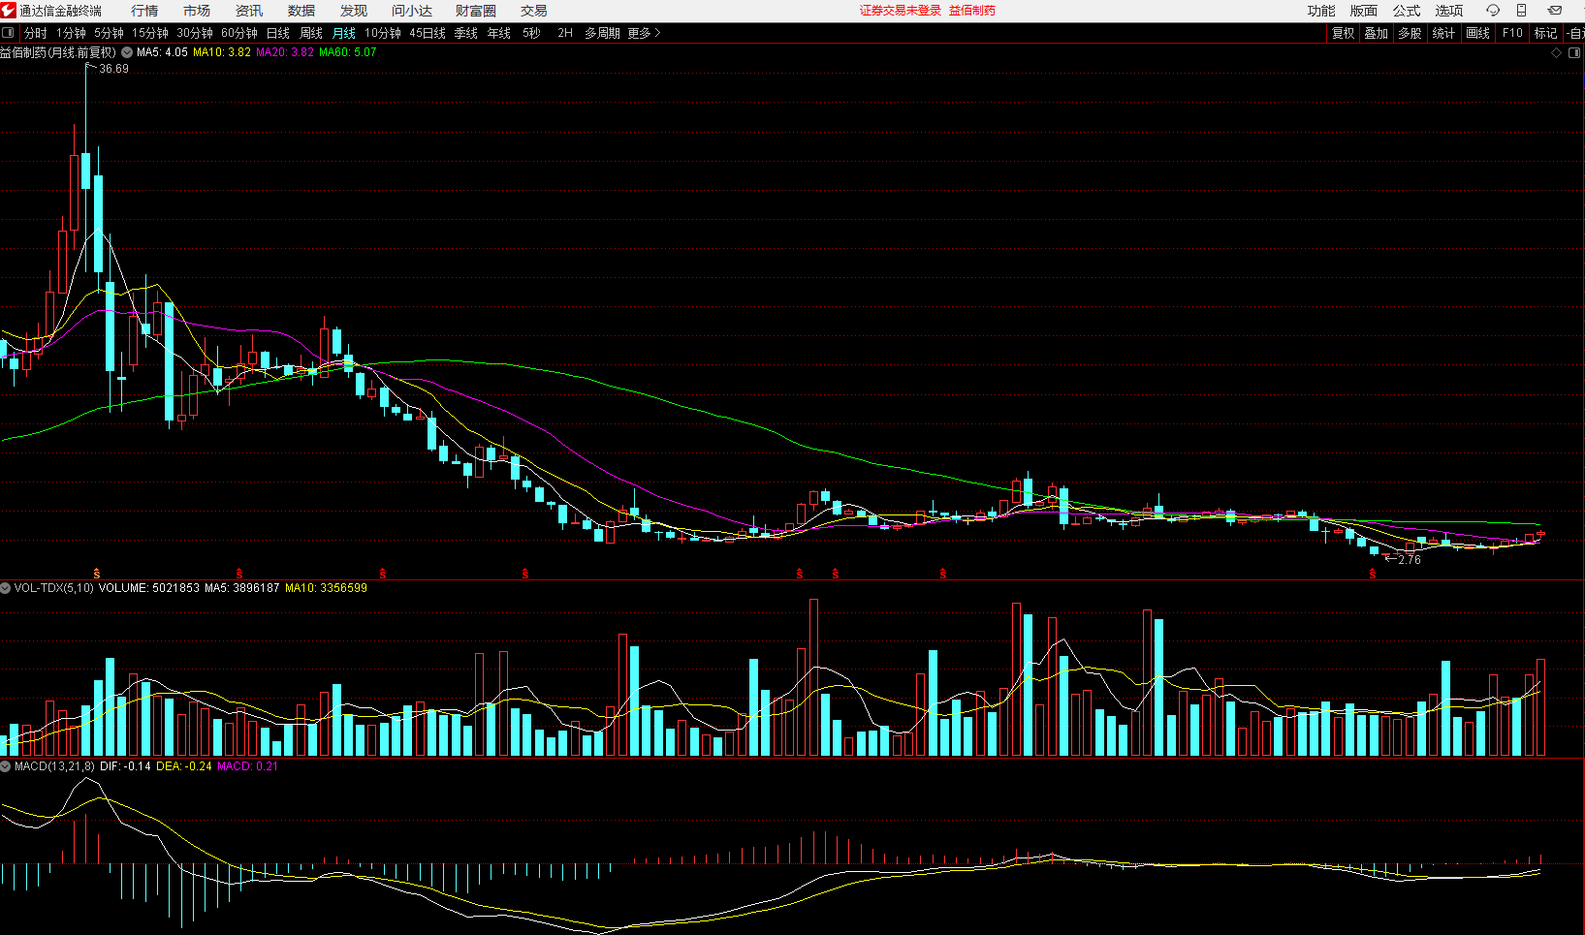Click the 标记 mark button

[1545, 33]
